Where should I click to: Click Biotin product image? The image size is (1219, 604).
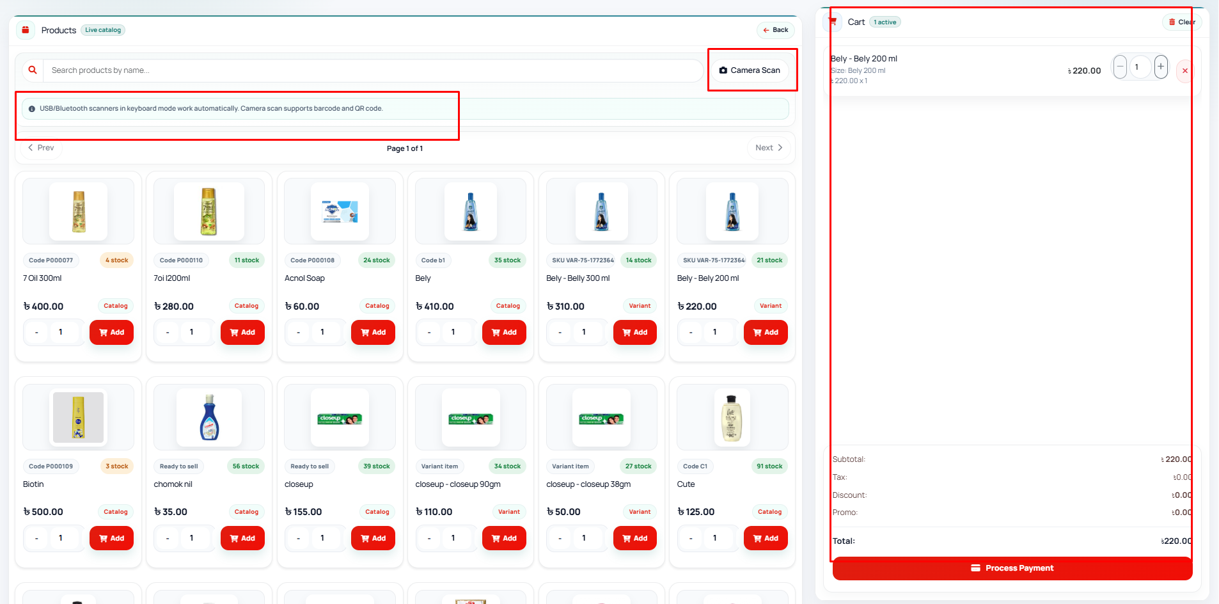point(79,418)
